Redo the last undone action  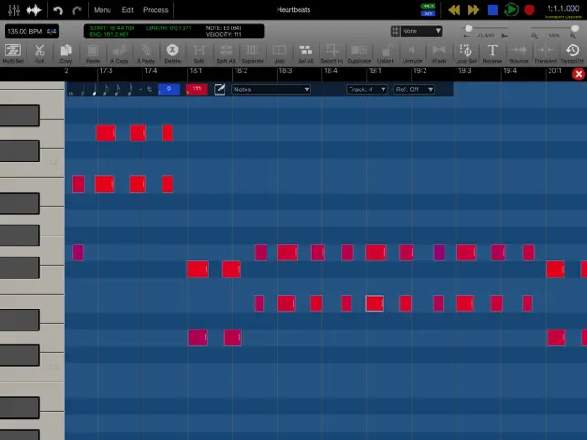[x=77, y=10]
